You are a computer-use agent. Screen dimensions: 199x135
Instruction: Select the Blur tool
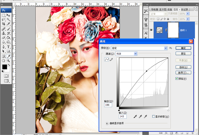(4, 42)
